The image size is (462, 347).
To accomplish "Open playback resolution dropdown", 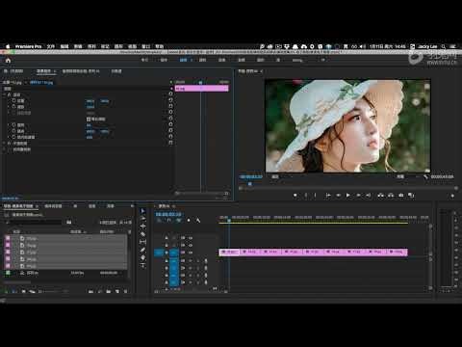I will pyautogui.click(x=407, y=176).
